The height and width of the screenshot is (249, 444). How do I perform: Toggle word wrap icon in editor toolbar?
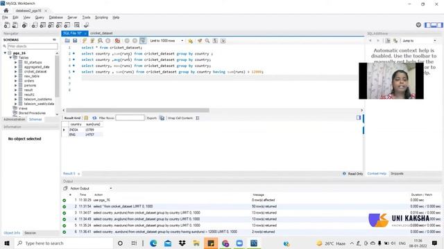click(223, 41)
